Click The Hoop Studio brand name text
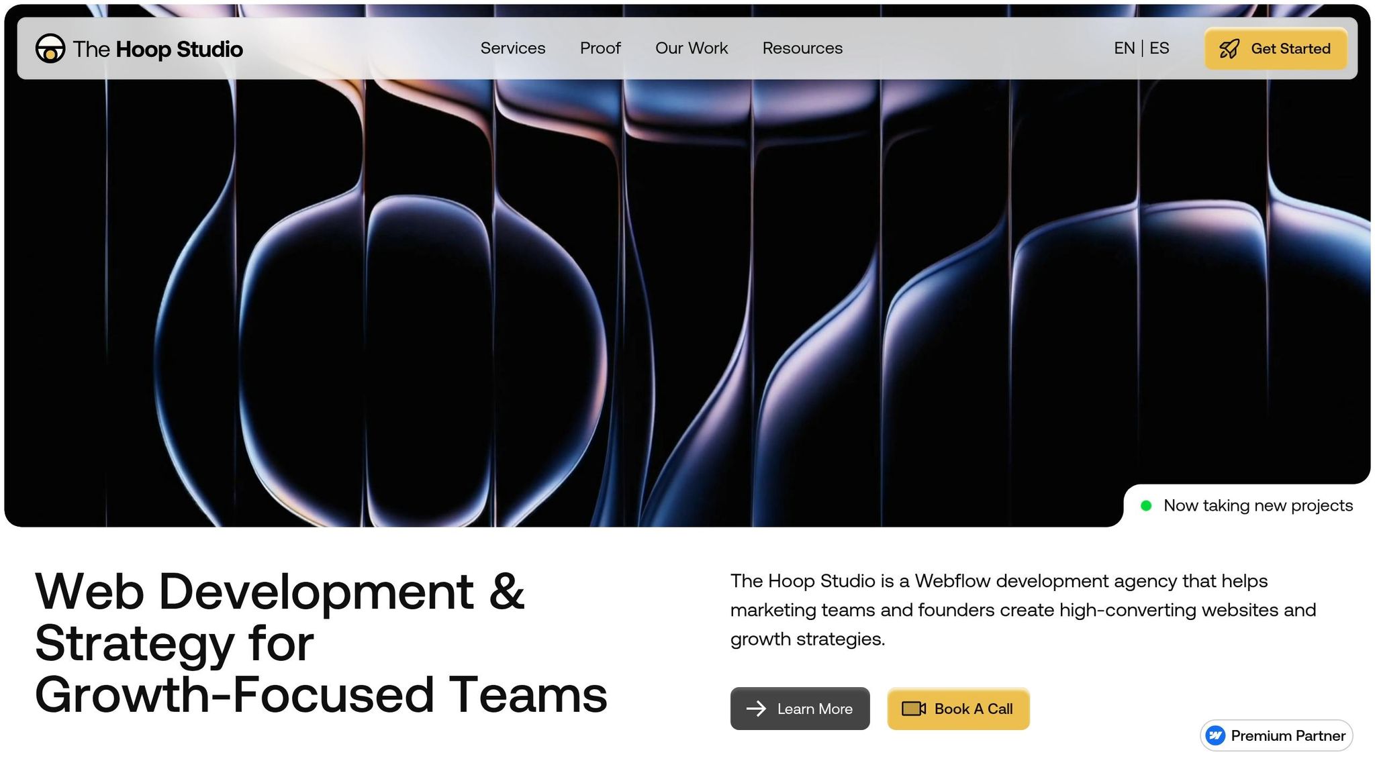 158,49
